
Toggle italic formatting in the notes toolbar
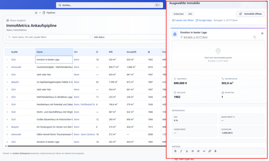(x=181, y=151)
